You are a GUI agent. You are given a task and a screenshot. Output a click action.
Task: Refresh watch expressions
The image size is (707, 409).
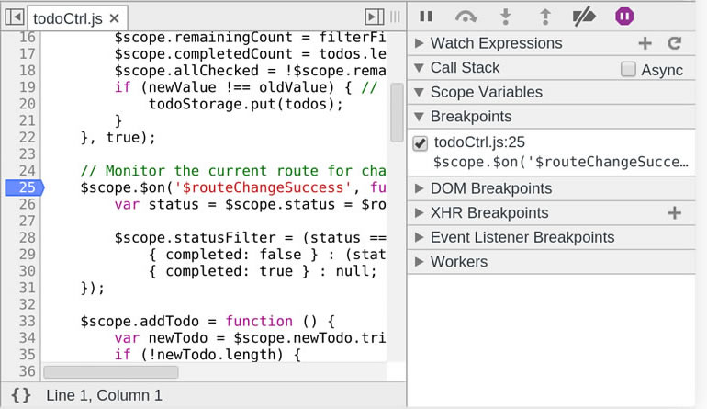(675, 43)
